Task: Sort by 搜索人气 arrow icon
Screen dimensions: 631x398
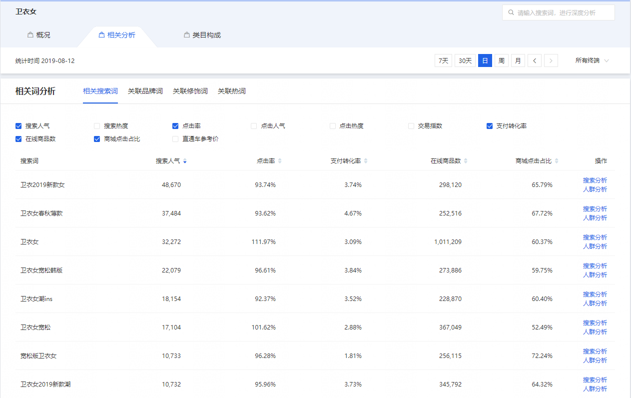Action: (185, 161)
